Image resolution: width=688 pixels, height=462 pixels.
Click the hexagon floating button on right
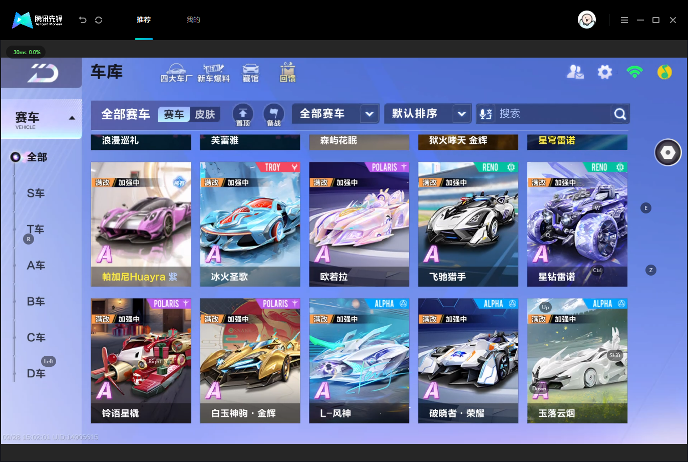668,152
